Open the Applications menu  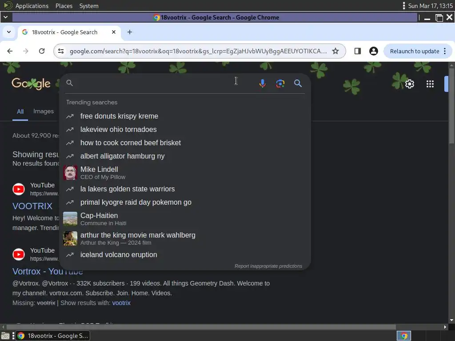(x=32, y=6)
